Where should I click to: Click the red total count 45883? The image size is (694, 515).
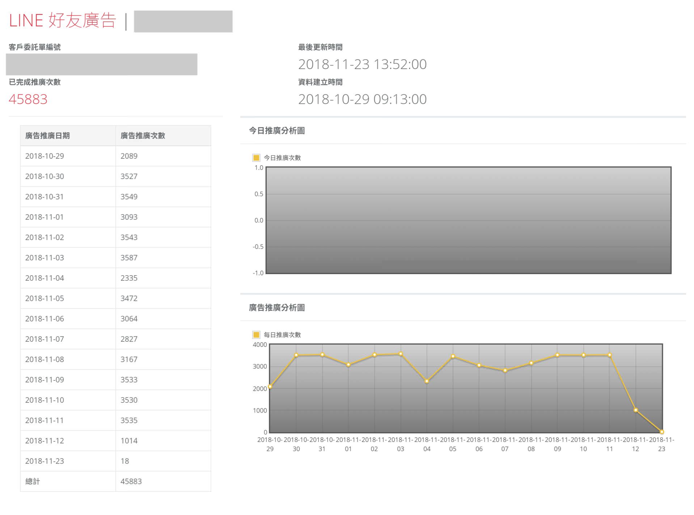click(28, 99)
